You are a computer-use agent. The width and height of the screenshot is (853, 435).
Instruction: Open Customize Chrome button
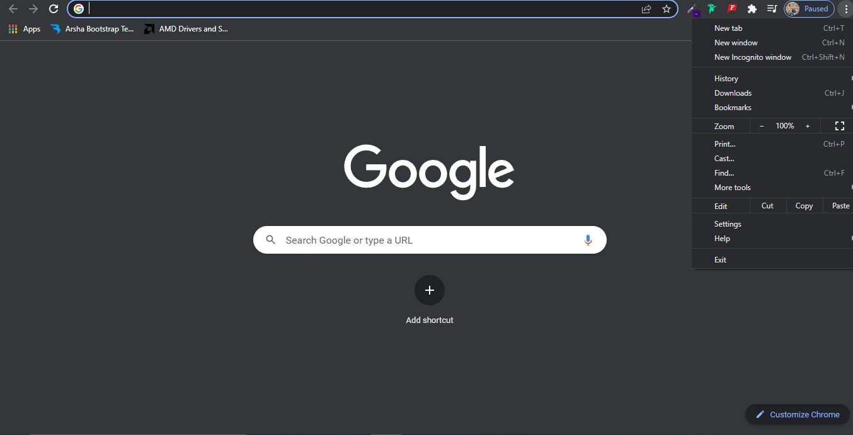click(x=798, y=414)
